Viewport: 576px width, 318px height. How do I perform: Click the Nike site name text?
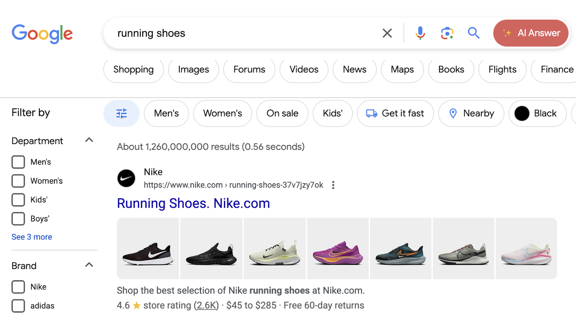[x=153, y=172]
